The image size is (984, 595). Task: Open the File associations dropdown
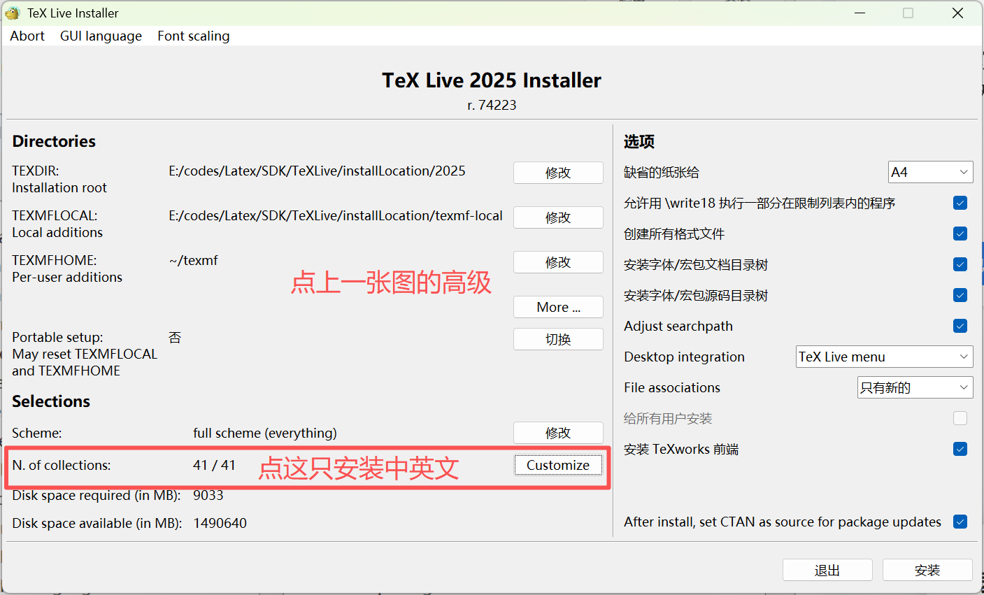[x=915, y=387]
